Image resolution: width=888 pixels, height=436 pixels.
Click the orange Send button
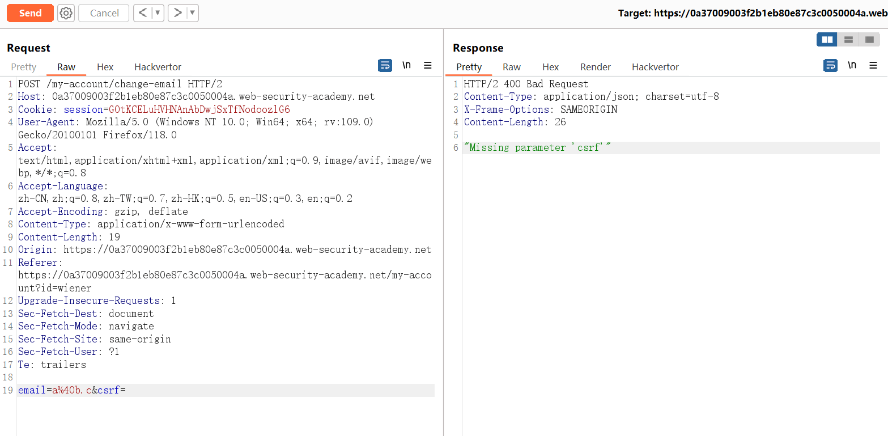point(30,13)
